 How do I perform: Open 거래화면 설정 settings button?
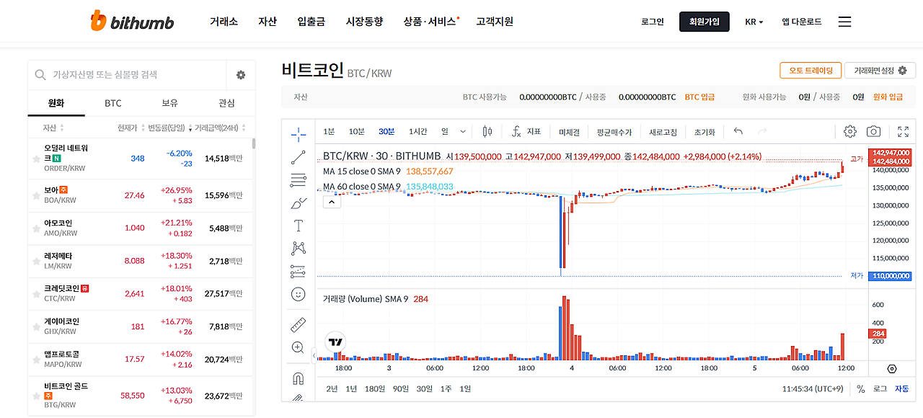(x=880, y=70)
